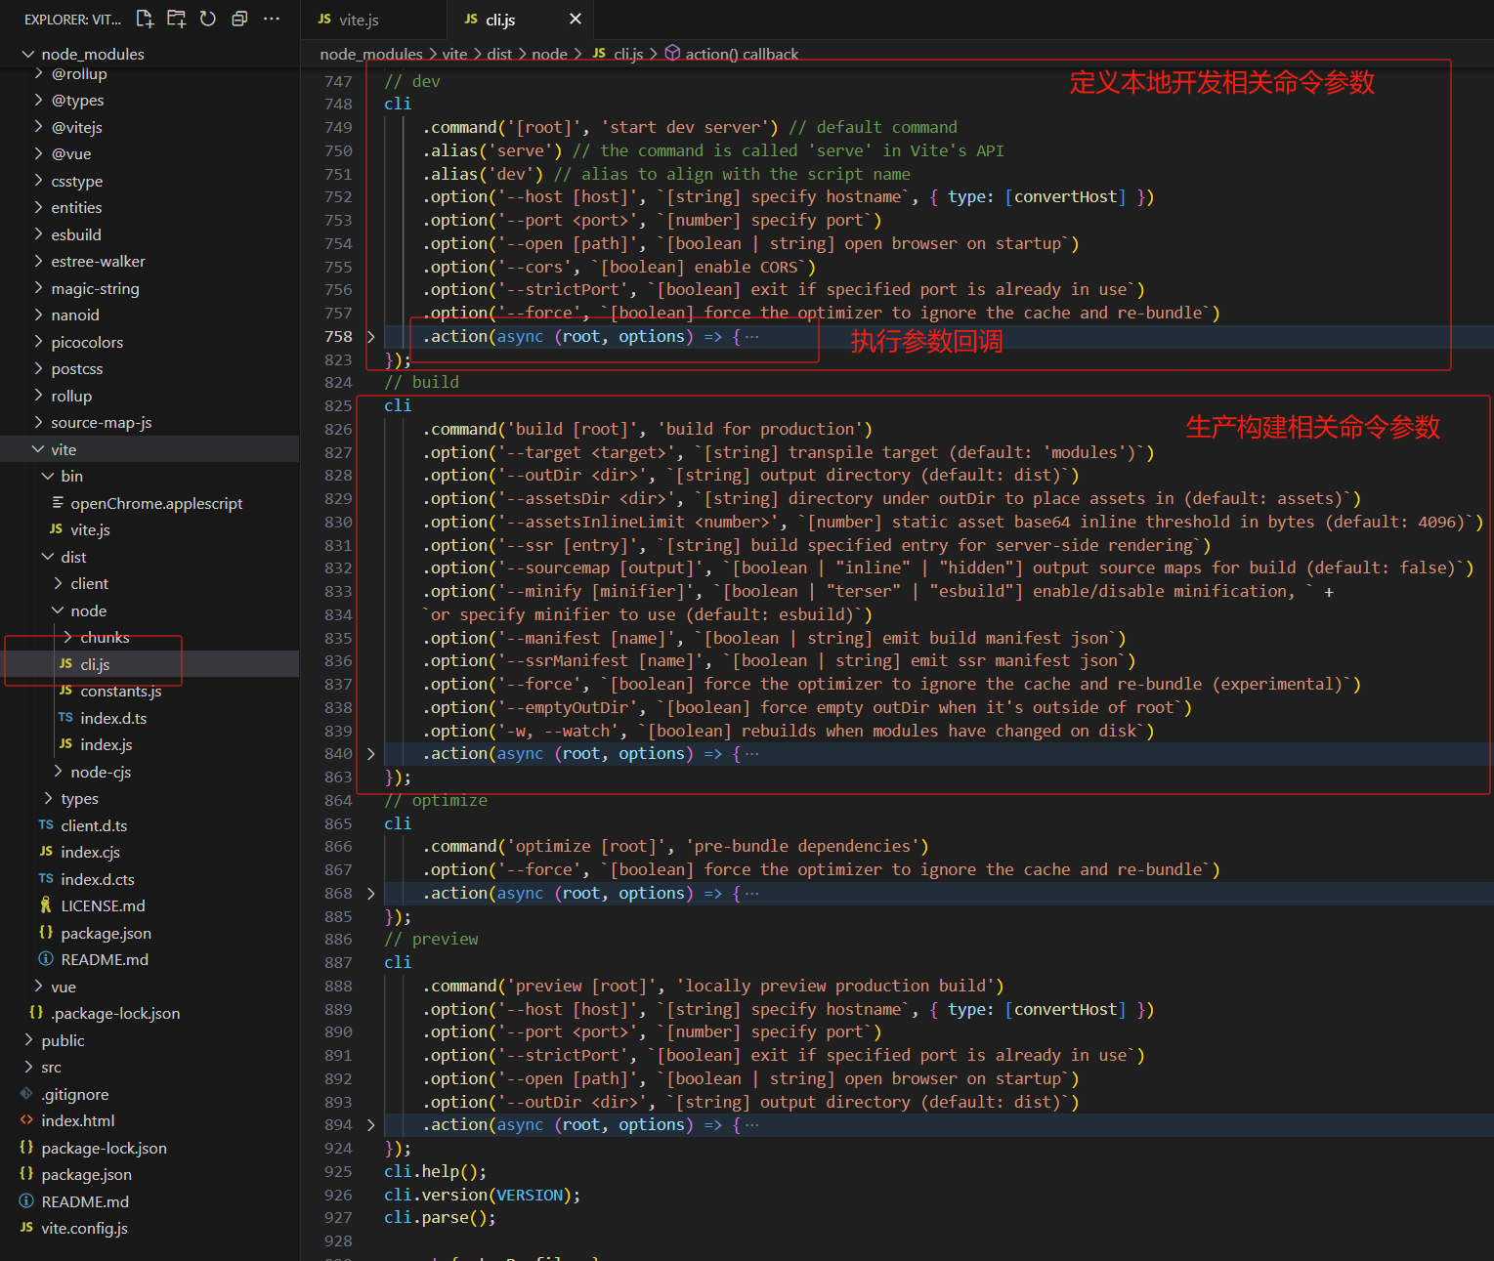Expand the source-map-js folder
The image size is (1494, 1261).
(x=149, y=422)
